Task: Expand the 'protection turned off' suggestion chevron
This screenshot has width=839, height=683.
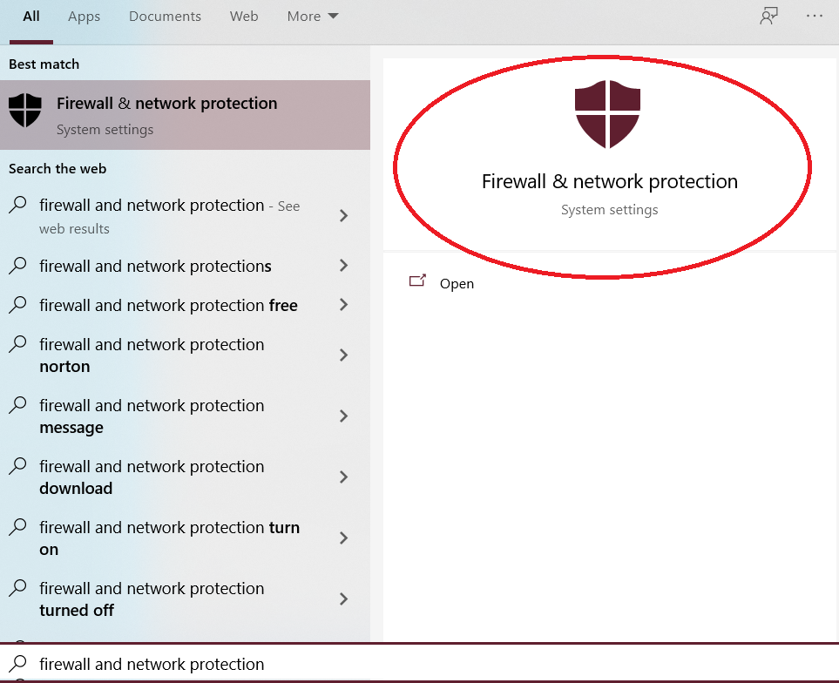Action: (343, 599)
